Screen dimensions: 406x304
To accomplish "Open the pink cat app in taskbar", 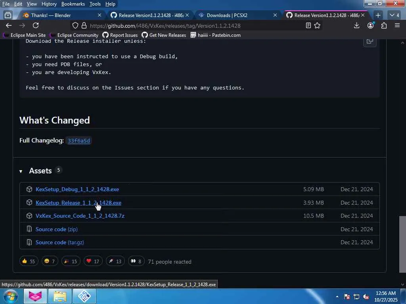I will [x=35, y=296].
